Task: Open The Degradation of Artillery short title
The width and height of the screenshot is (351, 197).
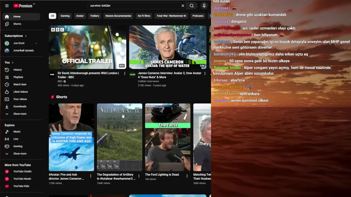Action: pos(116,177)
